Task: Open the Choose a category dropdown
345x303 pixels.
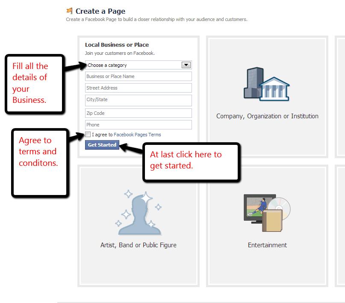Action: point(139,65)
